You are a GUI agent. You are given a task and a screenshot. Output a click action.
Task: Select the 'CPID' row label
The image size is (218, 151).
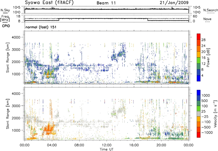point(6,26)
